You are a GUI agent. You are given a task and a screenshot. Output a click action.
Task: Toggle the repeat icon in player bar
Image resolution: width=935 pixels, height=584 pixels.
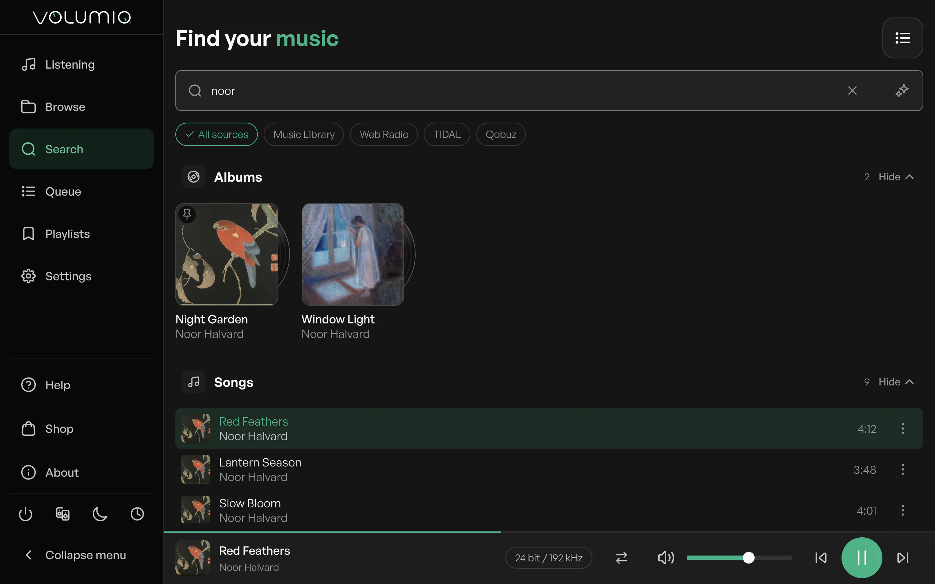pos(621,557)
